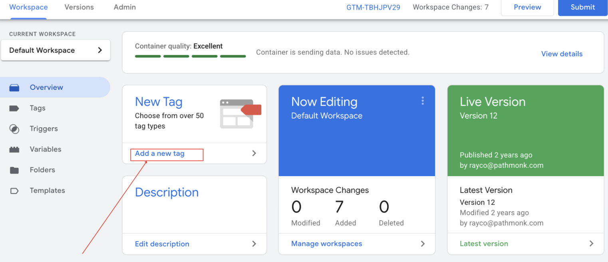The height and width of the screenshot is (262, 608).
Task: Click the container quality progress bars
Action: 190,56
